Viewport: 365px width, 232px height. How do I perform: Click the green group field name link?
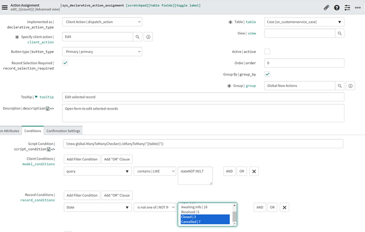[251, 86]
